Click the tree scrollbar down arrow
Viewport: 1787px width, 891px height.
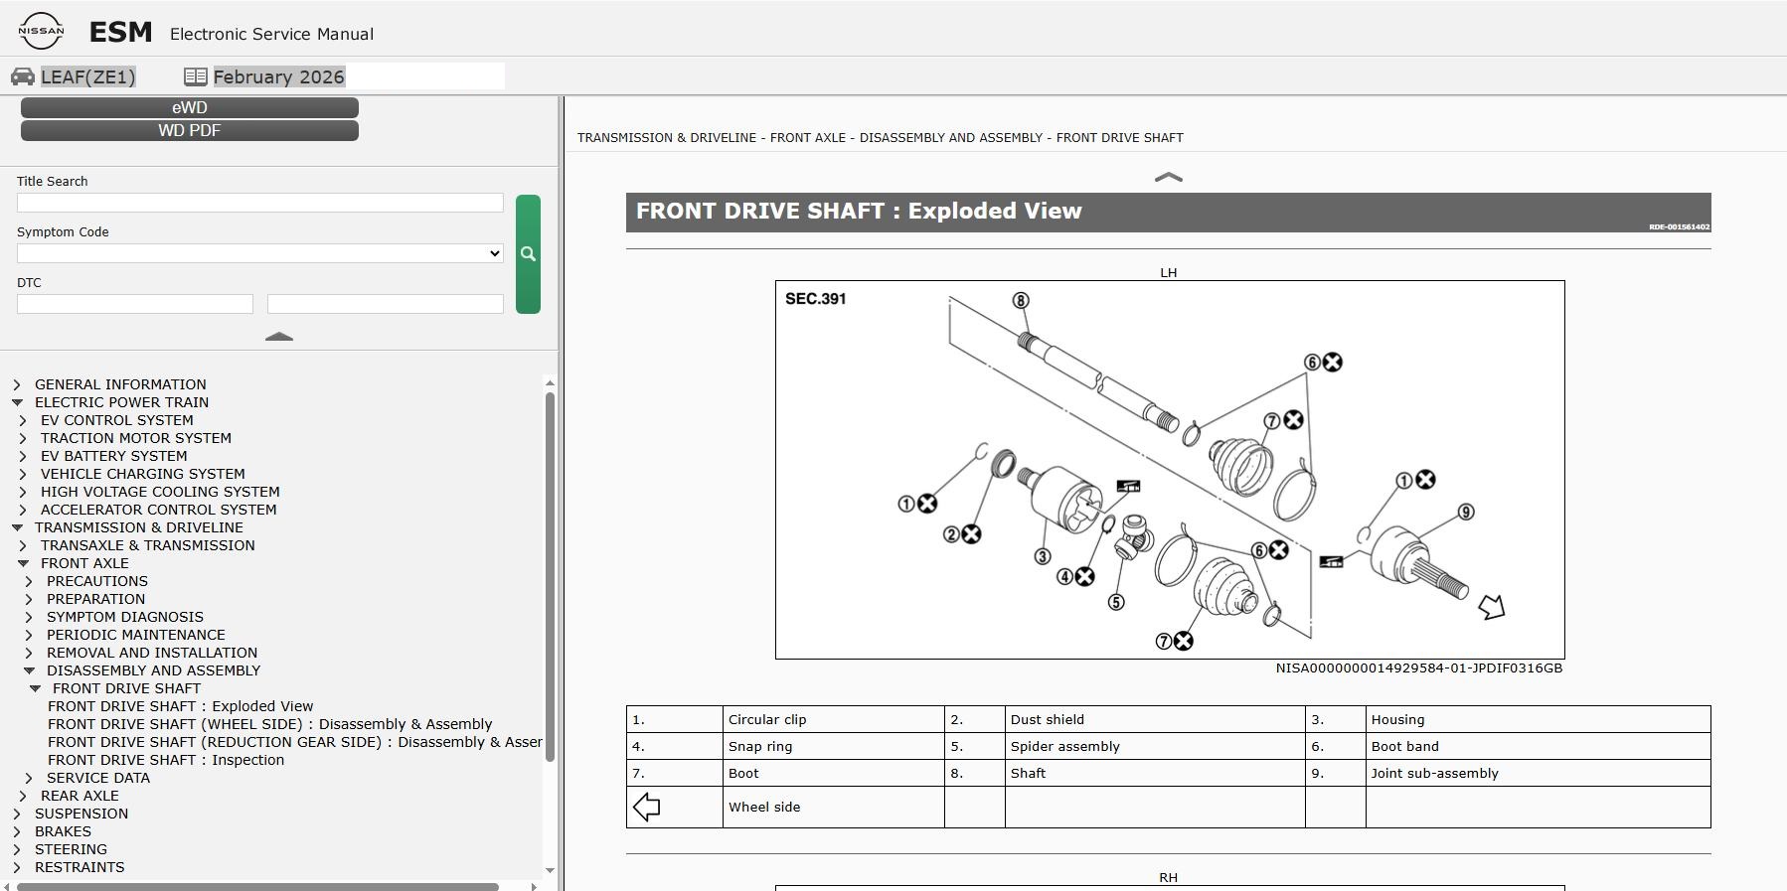coord(550,870)
